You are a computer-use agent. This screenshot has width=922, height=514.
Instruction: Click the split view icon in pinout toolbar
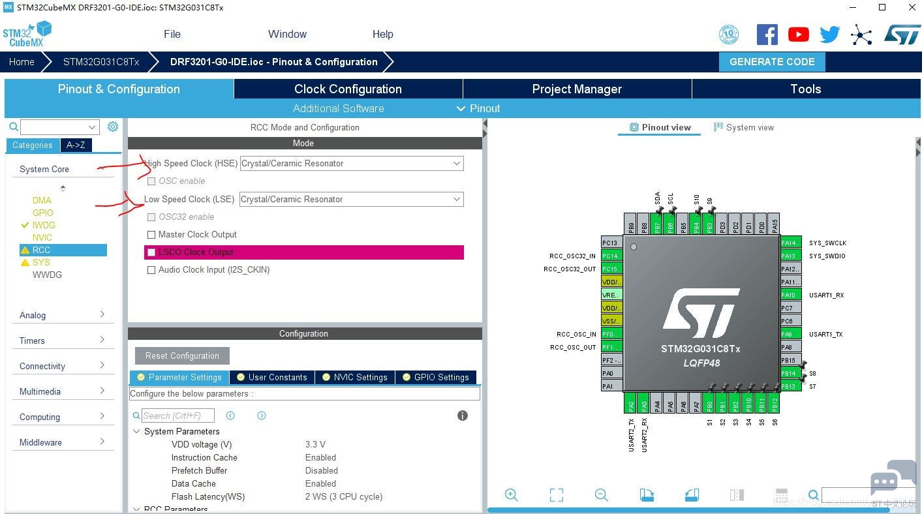click(737, 495)
